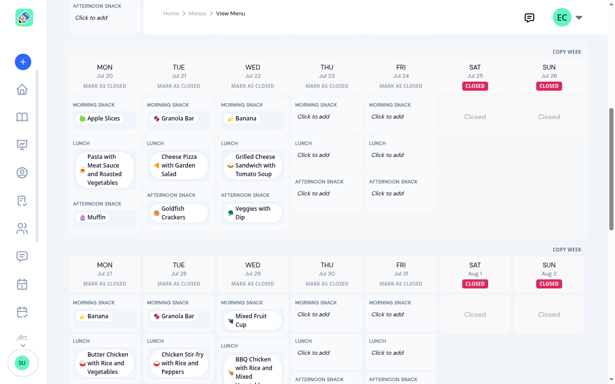The width and height of the screenshot is (615, 384).
Task: Mark Wed Jul 22 as closed
Action: 253,86
